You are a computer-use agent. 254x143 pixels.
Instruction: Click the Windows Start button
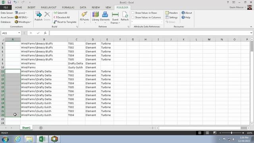pos(5,139)
